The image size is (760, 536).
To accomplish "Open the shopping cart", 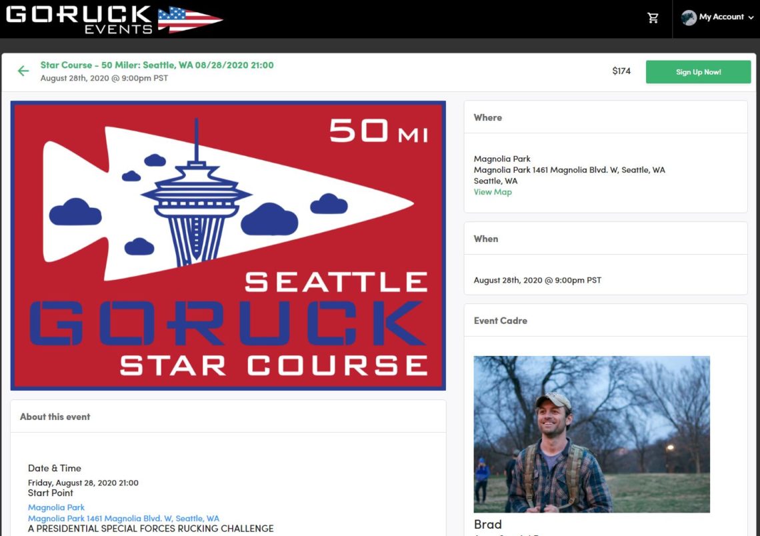I will (x=653, y=18).
